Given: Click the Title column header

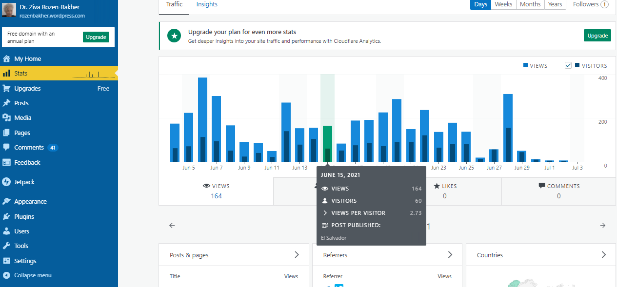Looking at the screenshot, I should click(175, 276).
